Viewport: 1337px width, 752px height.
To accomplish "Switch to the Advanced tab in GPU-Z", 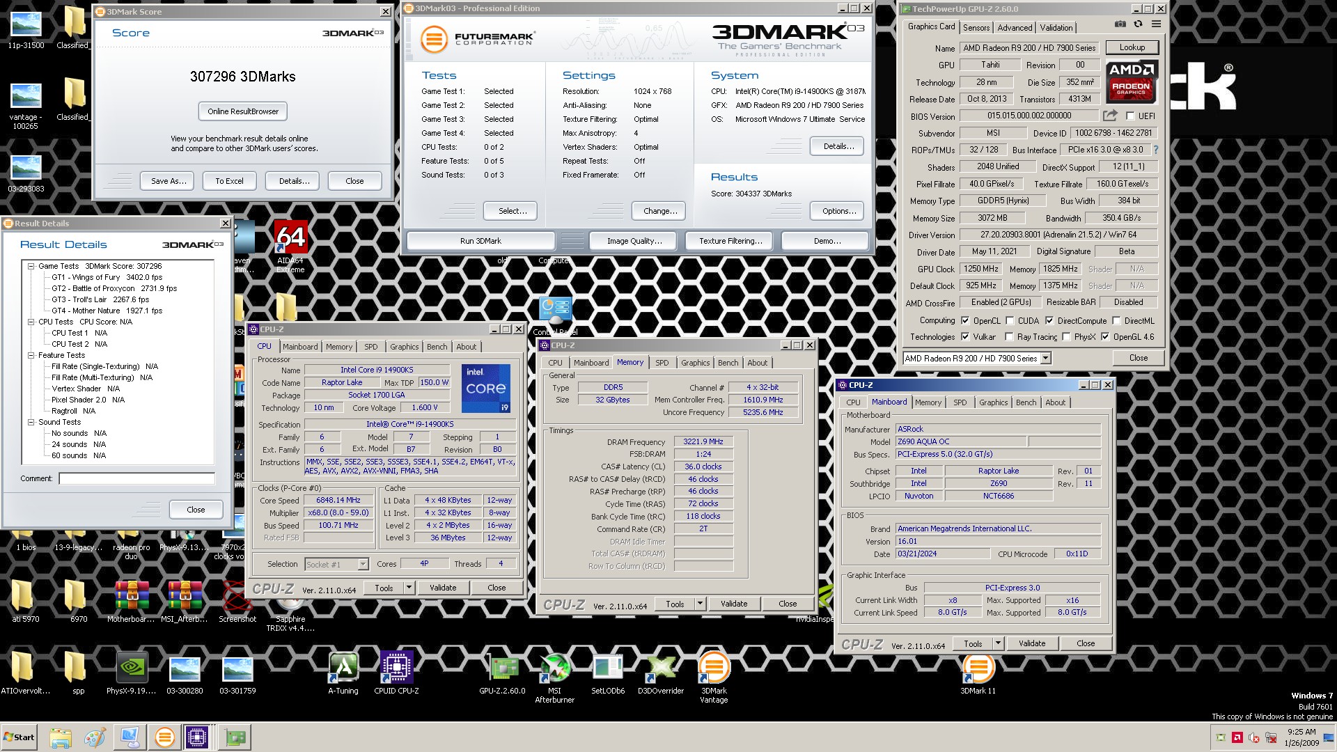I will click(1015, 28).
